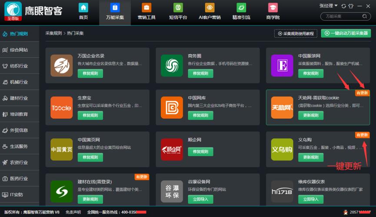Screen dimensions: 376x217
Task: Click the refresh icon in title bar
Action: tap(344, 6)
